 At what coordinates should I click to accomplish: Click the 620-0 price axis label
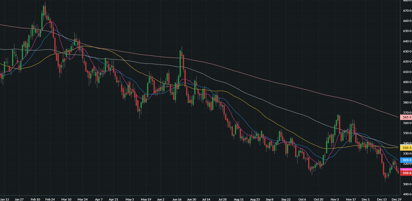pyautogui.click(x=407, y=62)
